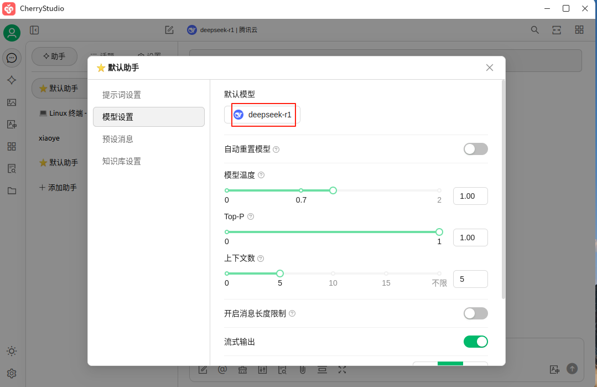Click the Top-P help question mark
The image size is (597, 387).
(251, 216)
